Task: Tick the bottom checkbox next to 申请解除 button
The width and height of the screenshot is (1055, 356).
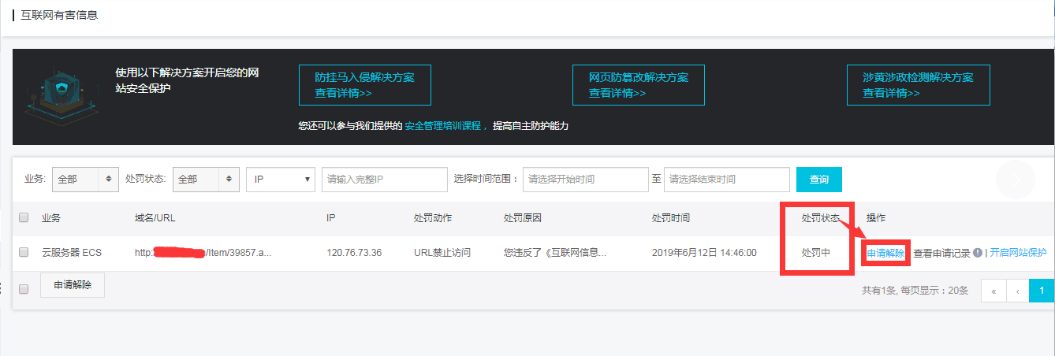Action: tap(24, 289)
